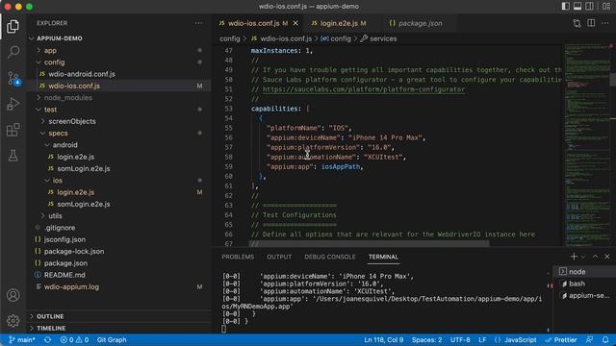Open the Extensions view
Screen dimensions: 616x346
click(x=13, y=130)
